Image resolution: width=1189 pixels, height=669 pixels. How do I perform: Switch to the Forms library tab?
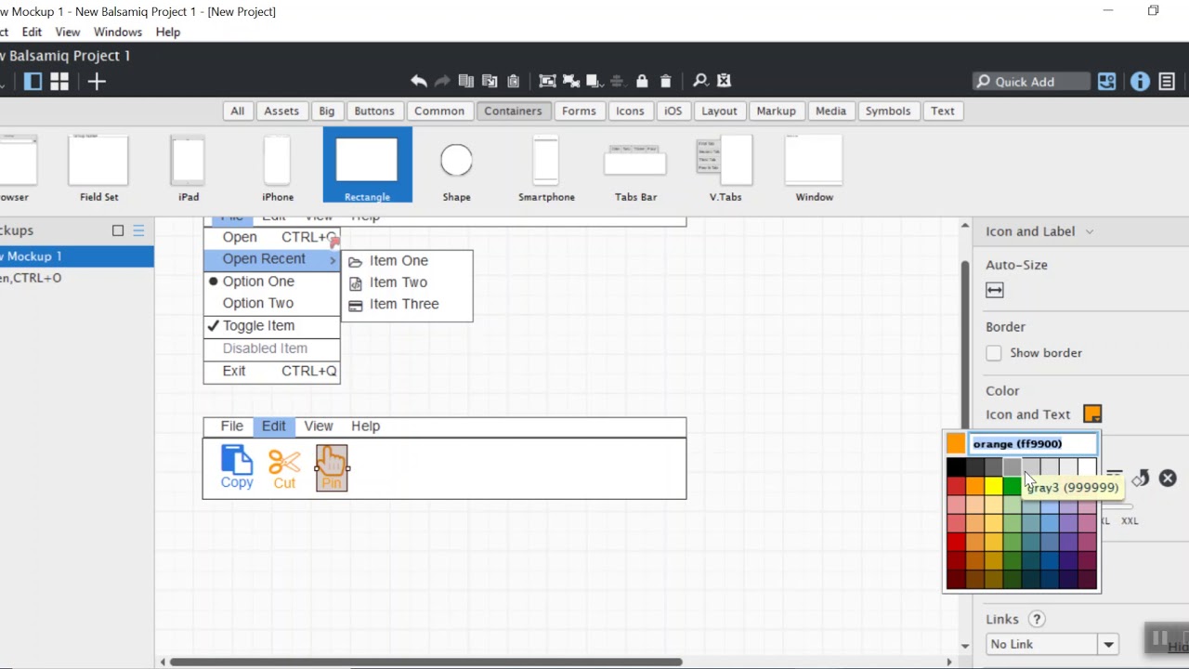point(579,111)
